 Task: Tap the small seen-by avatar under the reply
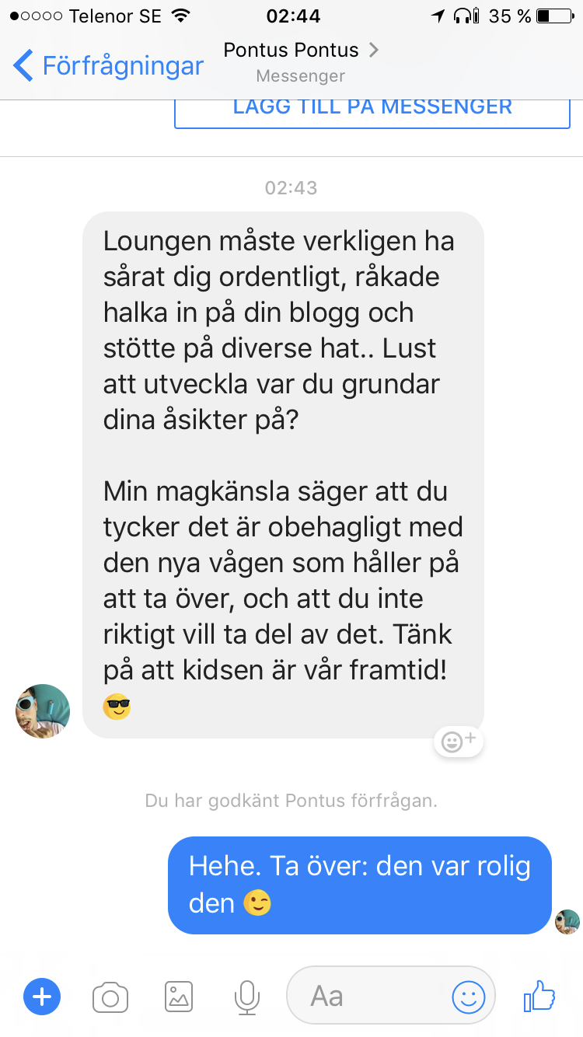click(x=567, y=922)
